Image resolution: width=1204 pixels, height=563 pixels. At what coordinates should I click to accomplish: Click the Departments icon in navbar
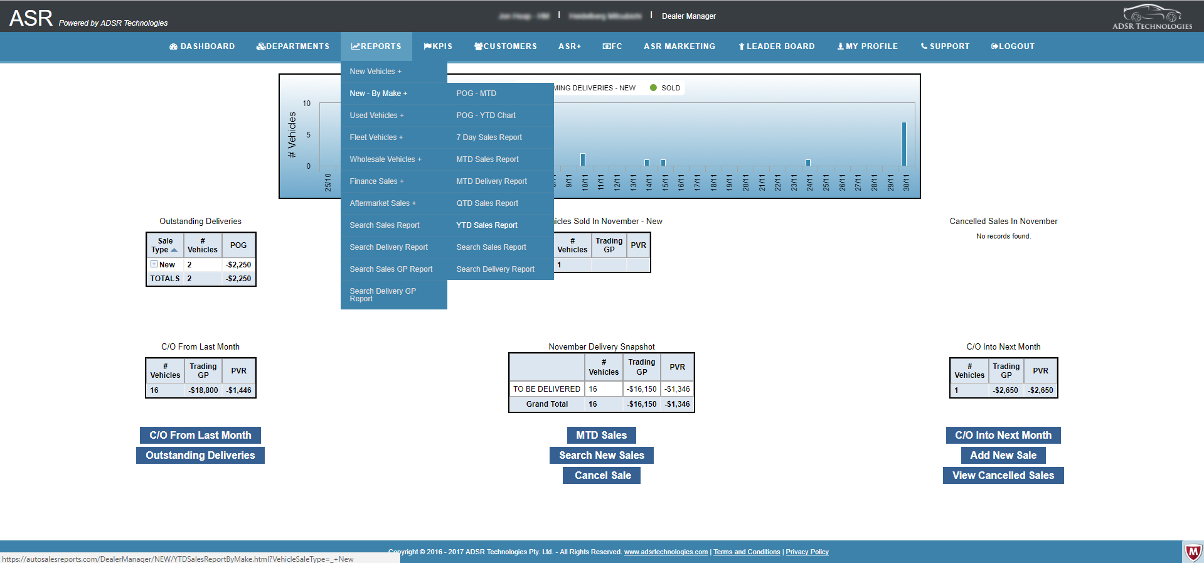(260, 46)
